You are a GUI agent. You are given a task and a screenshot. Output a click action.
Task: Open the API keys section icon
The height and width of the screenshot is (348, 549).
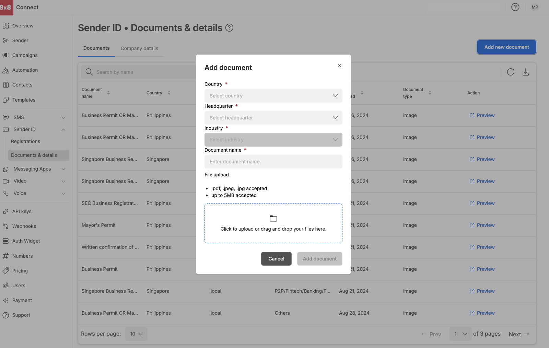[6, 211]
